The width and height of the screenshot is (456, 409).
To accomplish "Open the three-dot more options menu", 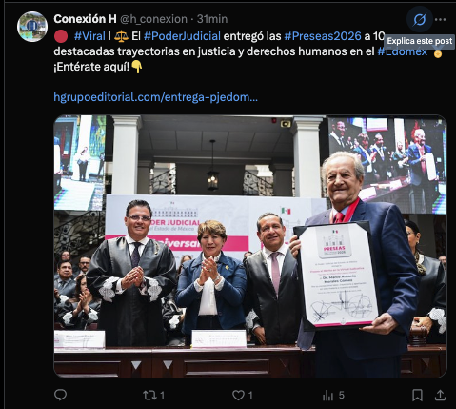I will (x=440, y=20).
